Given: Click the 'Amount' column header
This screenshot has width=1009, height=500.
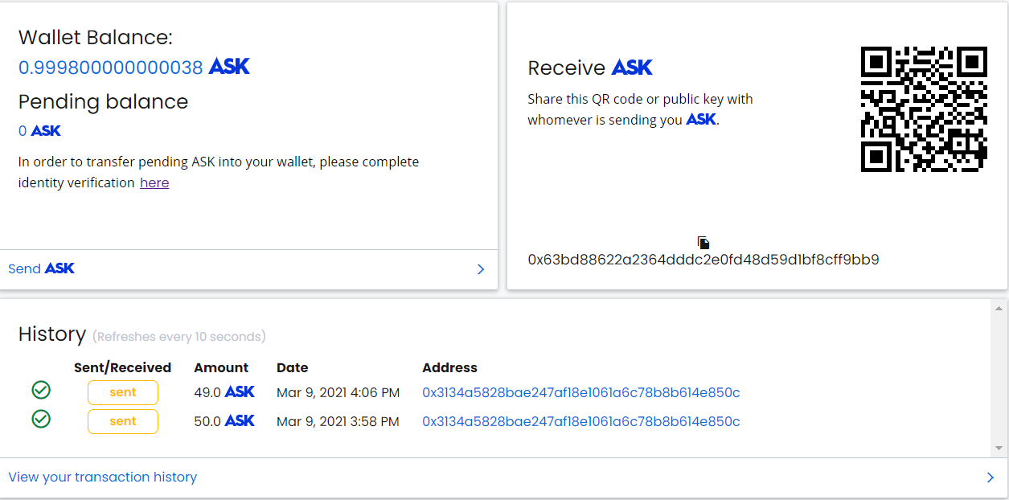Looking at the screenshot, I should pos(221,367).
